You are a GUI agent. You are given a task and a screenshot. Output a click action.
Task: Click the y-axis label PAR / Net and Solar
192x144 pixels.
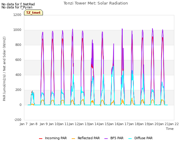click(4, 69)
